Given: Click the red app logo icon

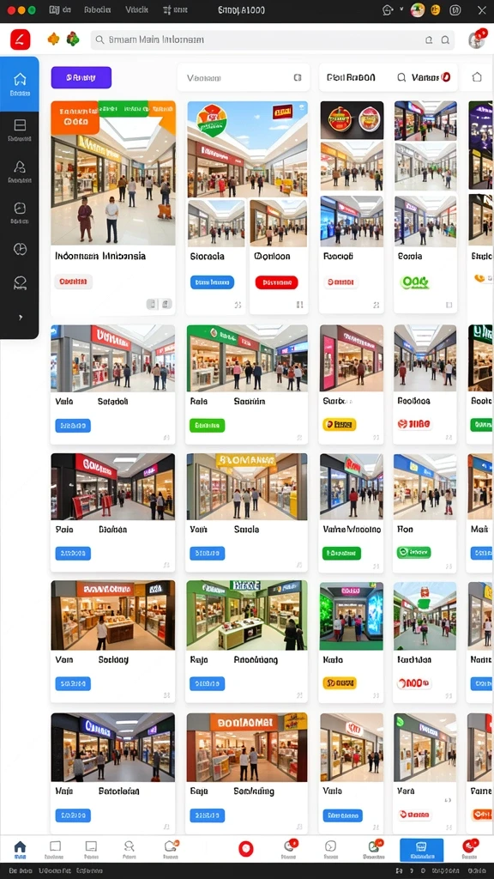Looking at the screenshot, I should point(21,39).
